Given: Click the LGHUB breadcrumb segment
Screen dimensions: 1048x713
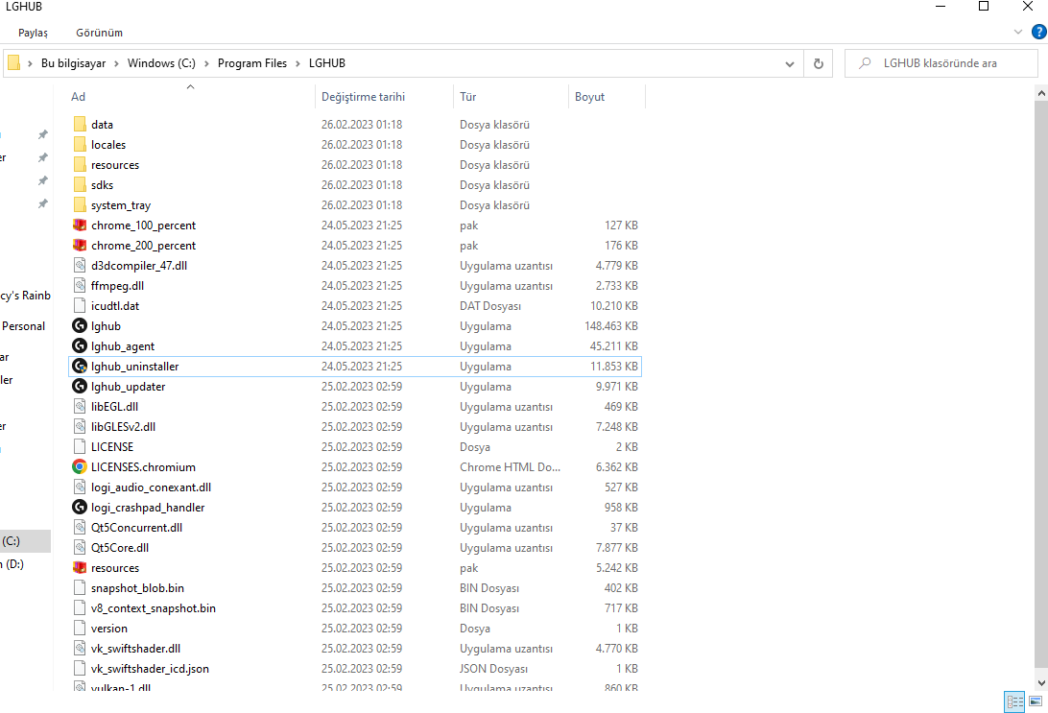Looking at the screenshot, I should [327, 63].
